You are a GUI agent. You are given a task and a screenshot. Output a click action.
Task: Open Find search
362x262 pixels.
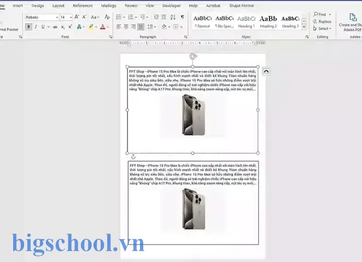[x=320, y=14]
